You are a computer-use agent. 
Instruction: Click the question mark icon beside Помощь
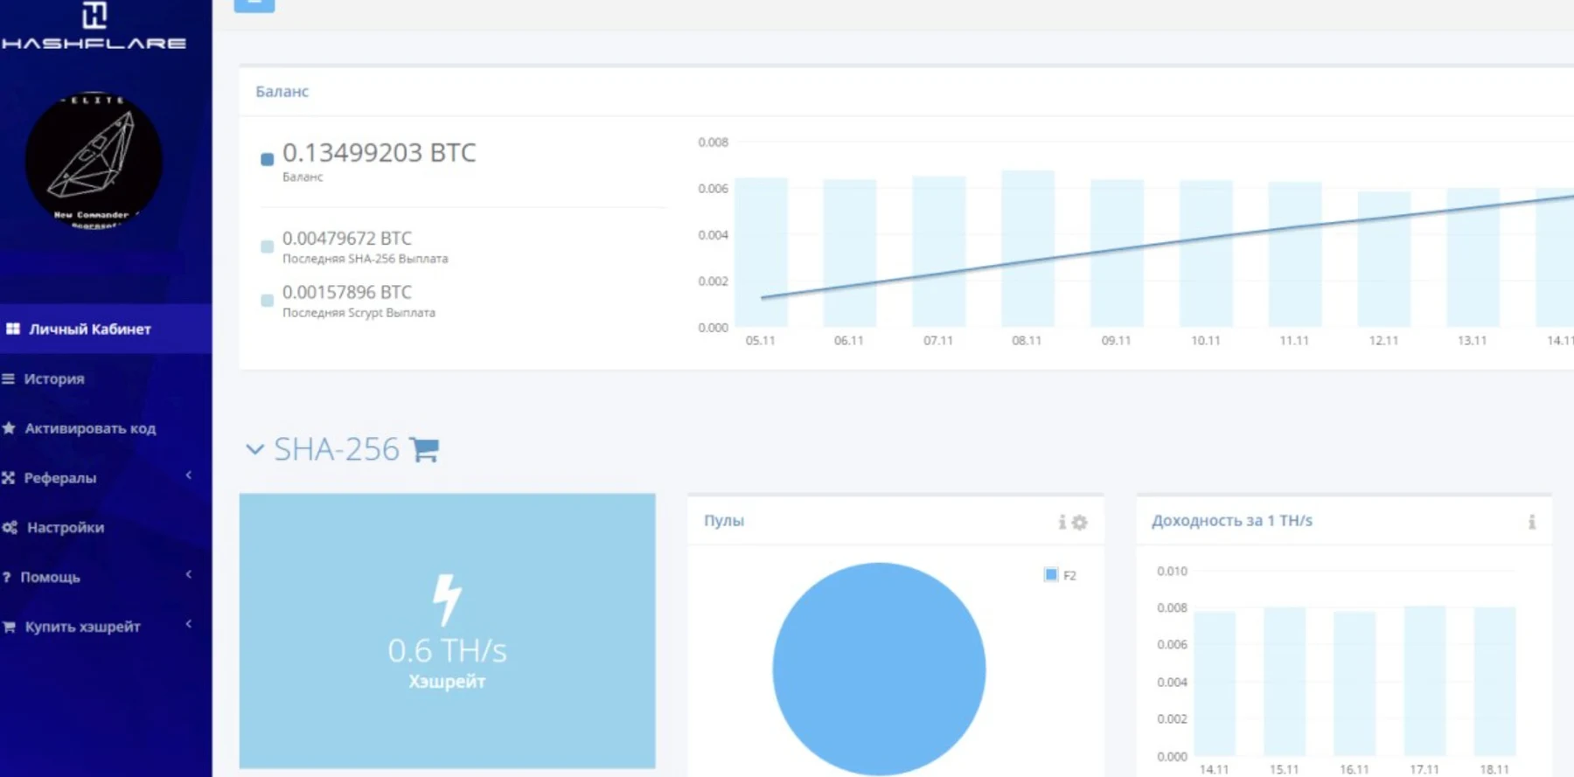click(x=6, y=578)
